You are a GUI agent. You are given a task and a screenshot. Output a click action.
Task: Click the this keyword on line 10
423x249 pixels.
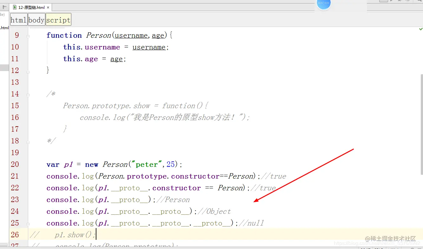tap(72, 47)
